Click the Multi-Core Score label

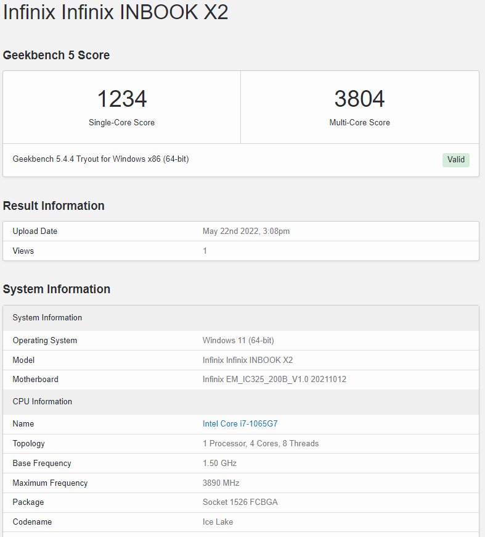click(359, 123)
